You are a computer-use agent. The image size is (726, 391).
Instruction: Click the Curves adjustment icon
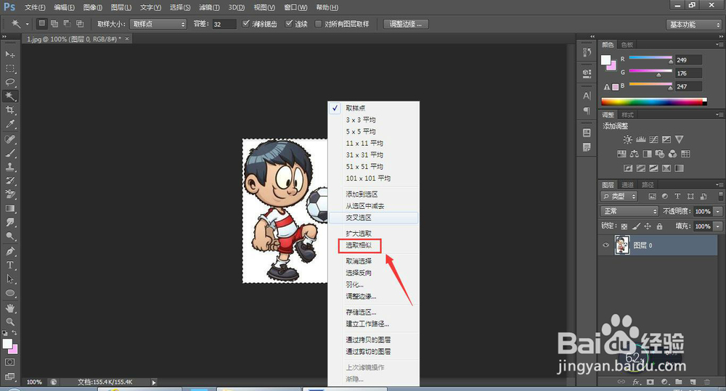[653, 139]
